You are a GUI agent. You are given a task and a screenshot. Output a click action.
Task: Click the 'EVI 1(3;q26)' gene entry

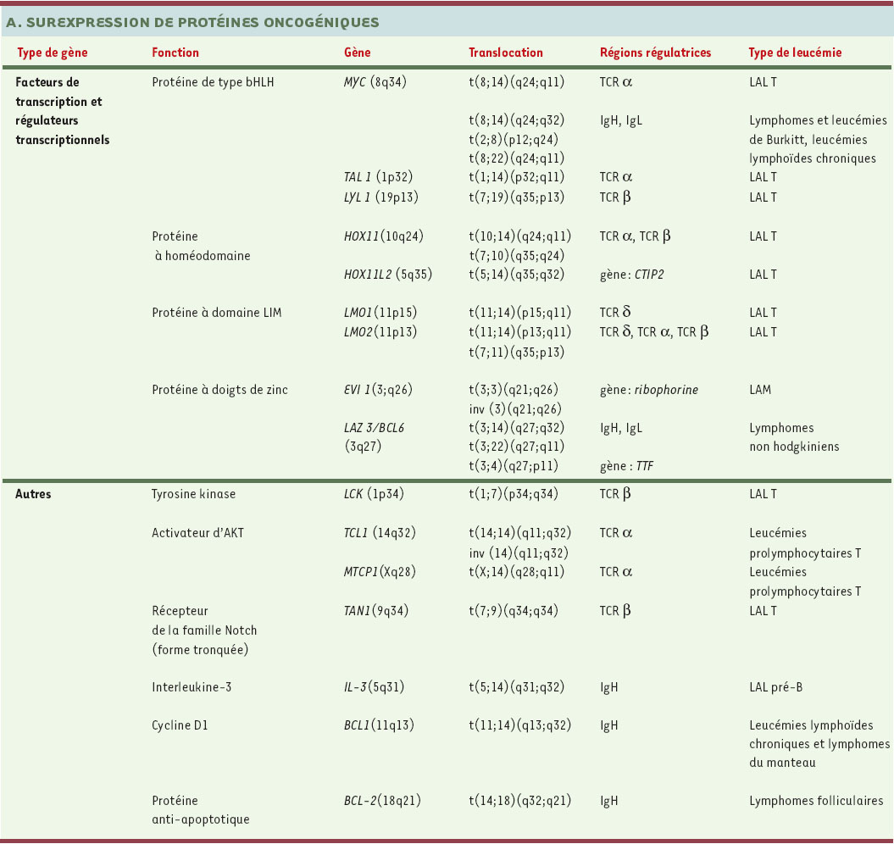click(374, 390)
